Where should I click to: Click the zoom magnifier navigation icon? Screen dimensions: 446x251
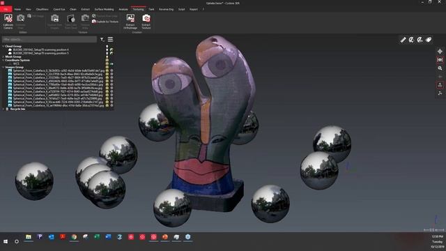[440, 68]
